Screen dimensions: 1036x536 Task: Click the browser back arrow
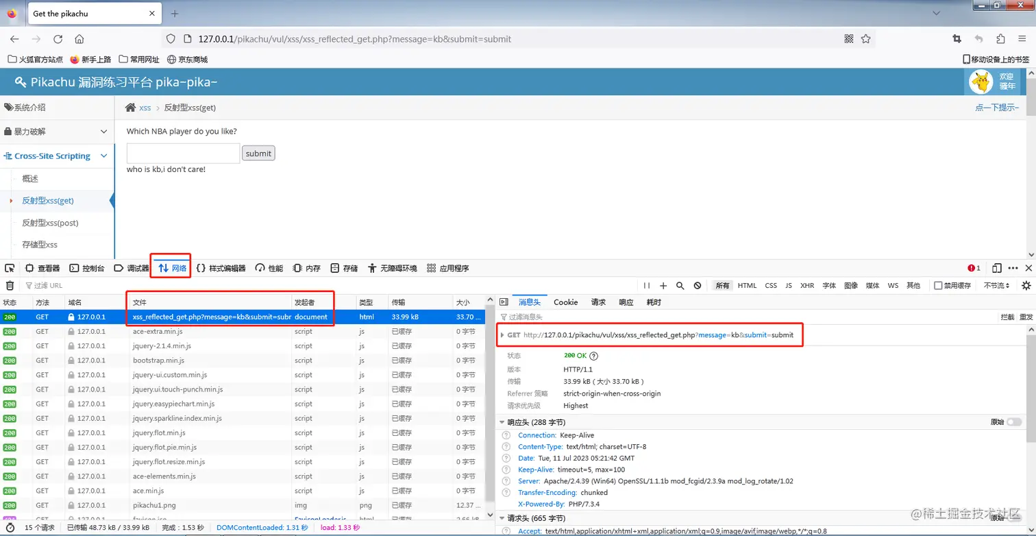click(14, 39)
